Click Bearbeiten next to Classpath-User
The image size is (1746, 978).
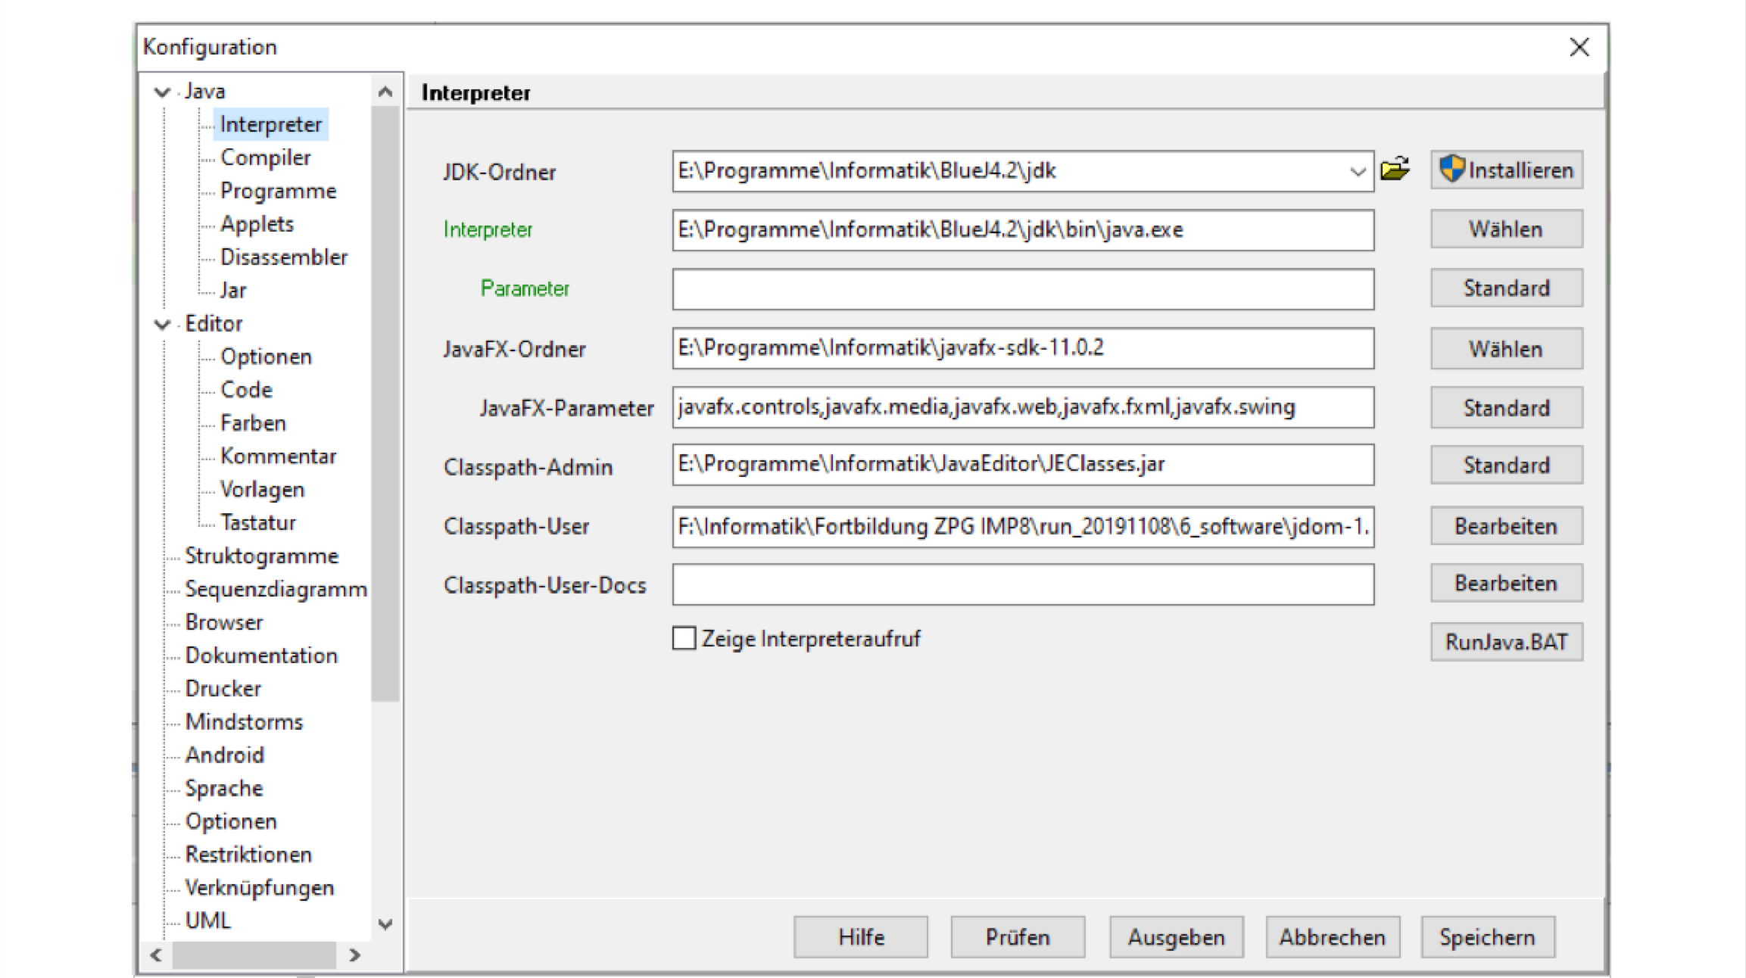click(x=1506, y=526)
